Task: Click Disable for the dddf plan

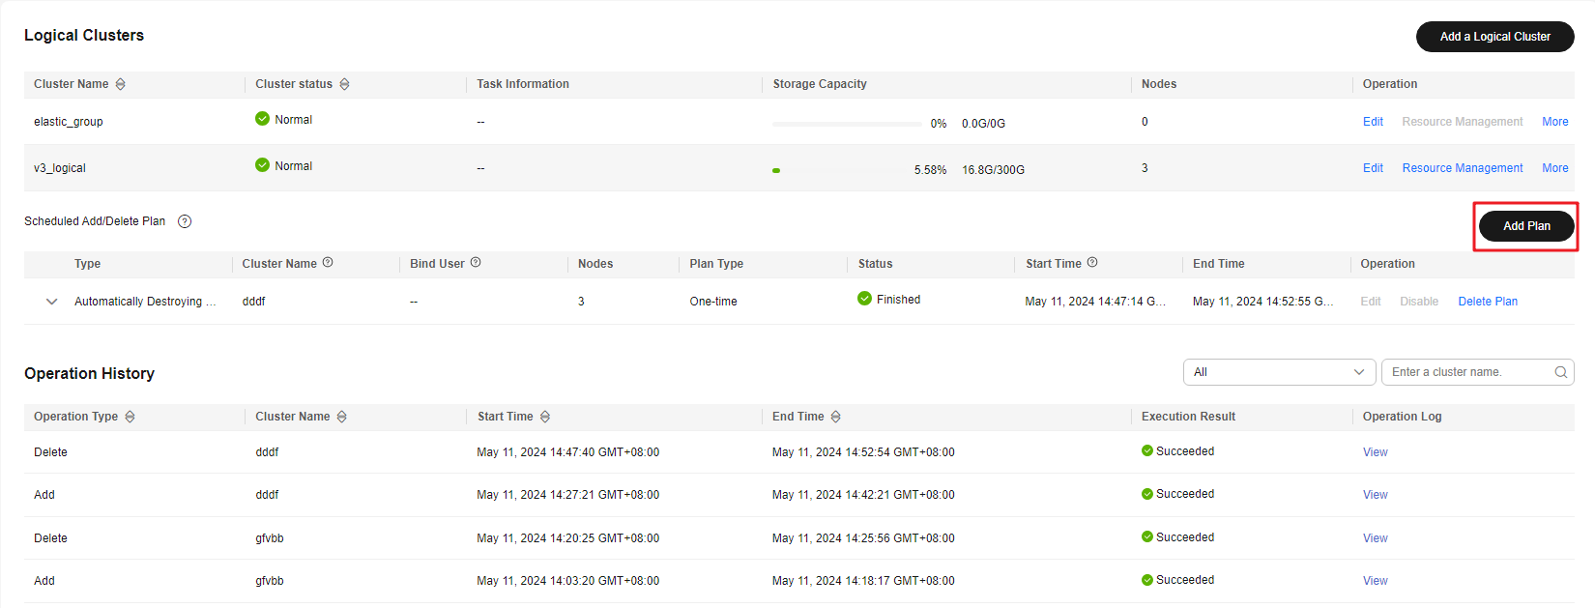Action: click(x=1419, y=302)
